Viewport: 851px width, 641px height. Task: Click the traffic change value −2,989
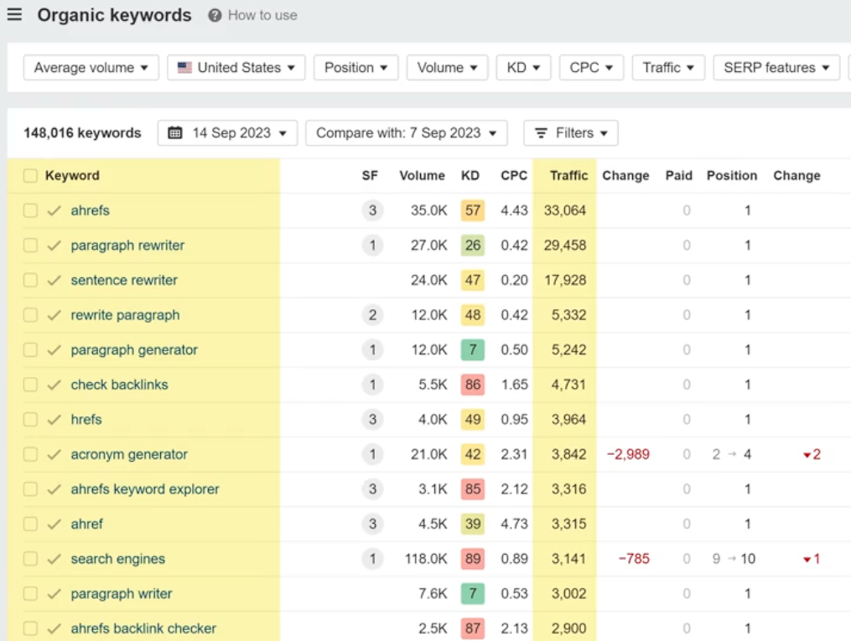pyautogui.click(x=628, y=454)
